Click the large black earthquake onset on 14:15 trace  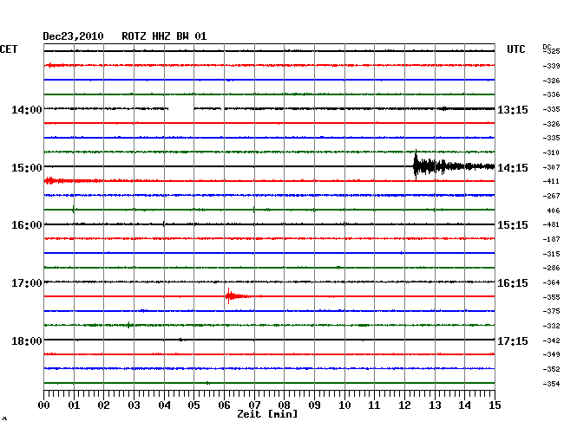(x=416, y=165)
